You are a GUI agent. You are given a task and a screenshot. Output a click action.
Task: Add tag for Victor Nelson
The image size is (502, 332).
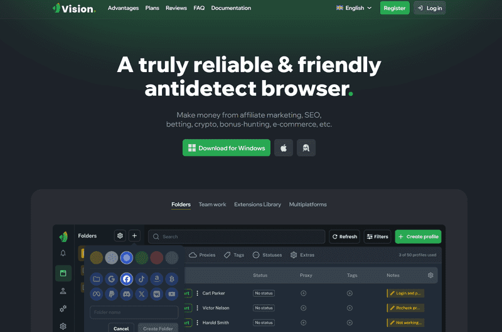tap(350, 308)
